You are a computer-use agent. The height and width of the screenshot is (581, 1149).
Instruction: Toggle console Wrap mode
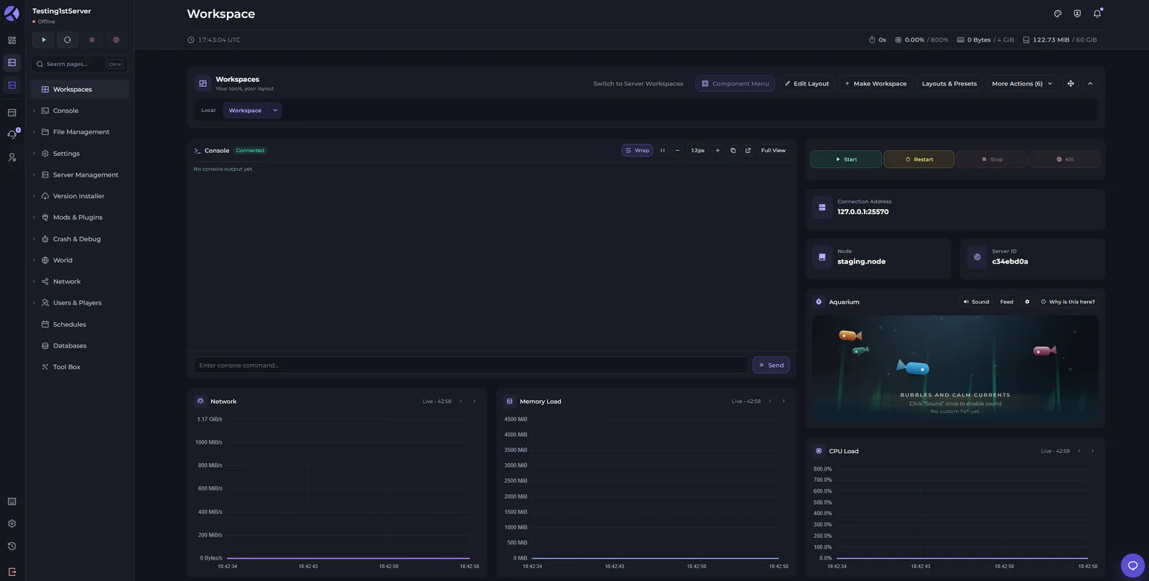coord(638,151)
